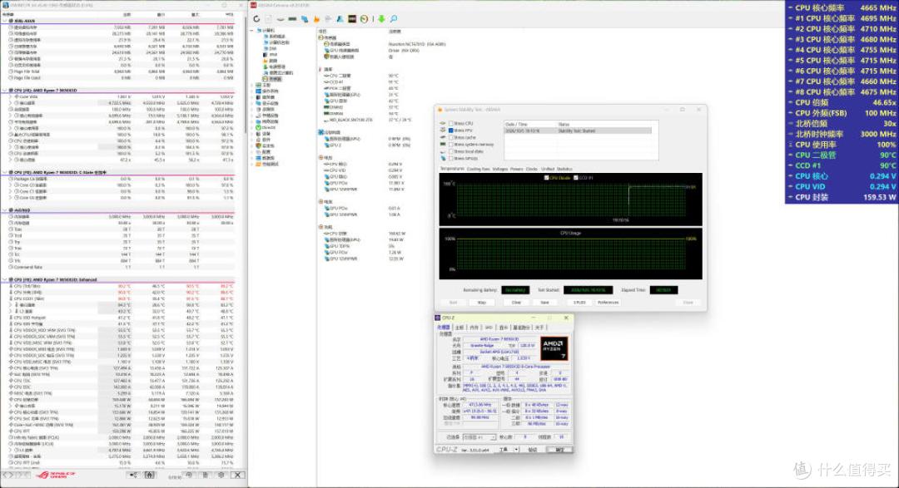This screenshot has width=899, height=488.
Task: Open the 内存 tab in CPU-Z
Action: tap(474, 328)
